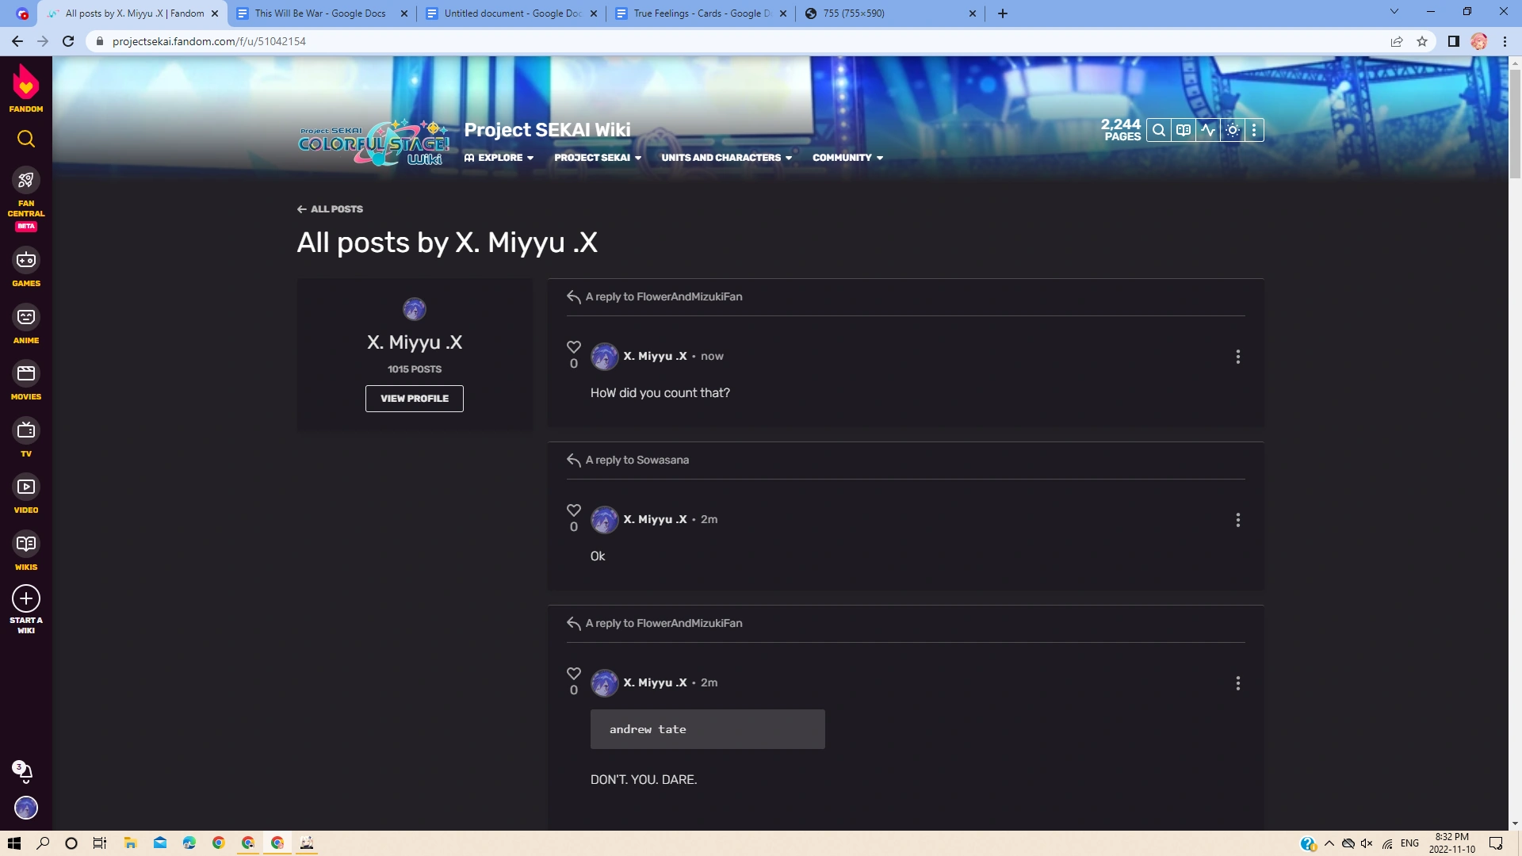Go back via All Posts link
The image size is (1522, 856).
click(331, 209)
